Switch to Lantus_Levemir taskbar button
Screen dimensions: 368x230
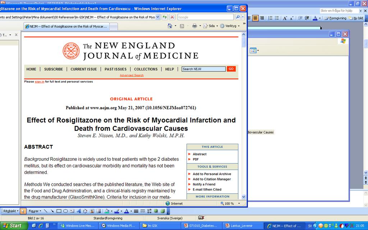pos(243,226)
